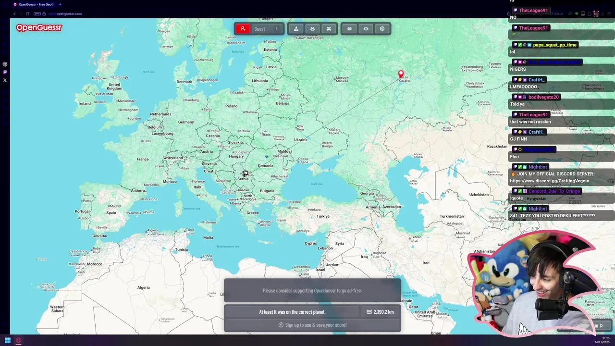The height and width of the screenshot is (346, 615).
Task: Open the leaderboard podium icon
Action: 296,29
